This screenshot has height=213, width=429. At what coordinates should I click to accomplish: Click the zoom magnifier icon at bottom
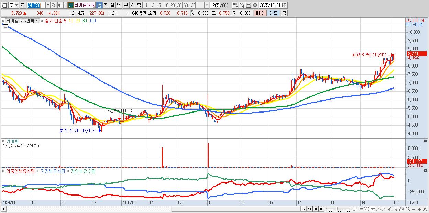coord(408,209)
